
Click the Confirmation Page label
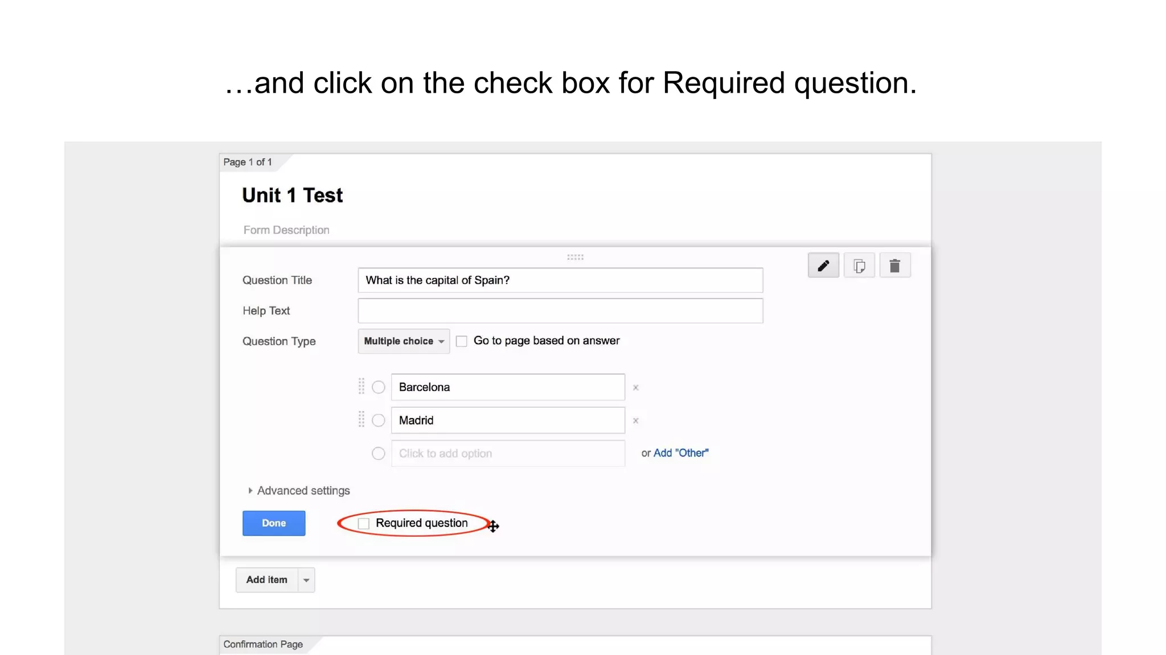(x=263, y=645)
